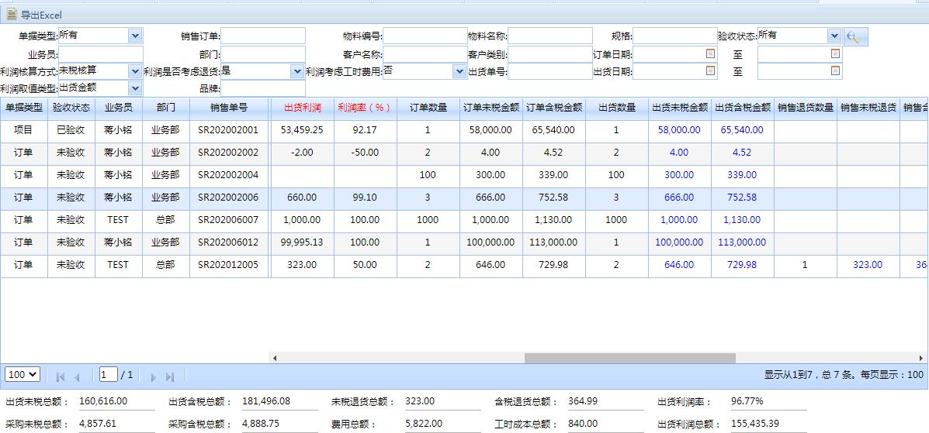Click the 客户名称 input field
929x433 pixels.
click(425, 53)
